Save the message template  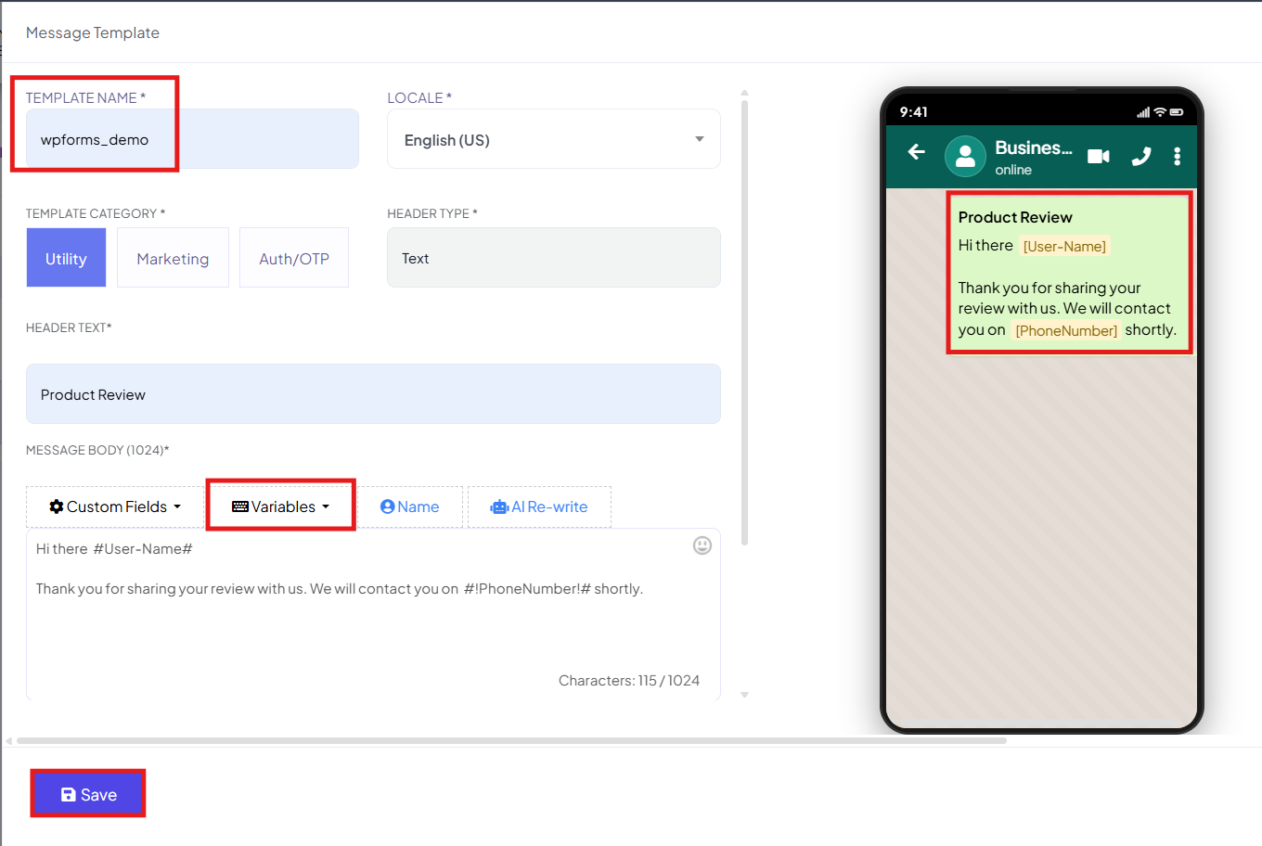click(88, 794)
